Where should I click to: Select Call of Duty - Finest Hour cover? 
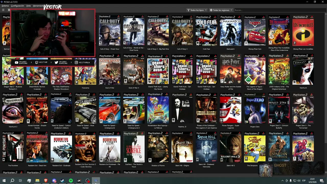point(110,31)
